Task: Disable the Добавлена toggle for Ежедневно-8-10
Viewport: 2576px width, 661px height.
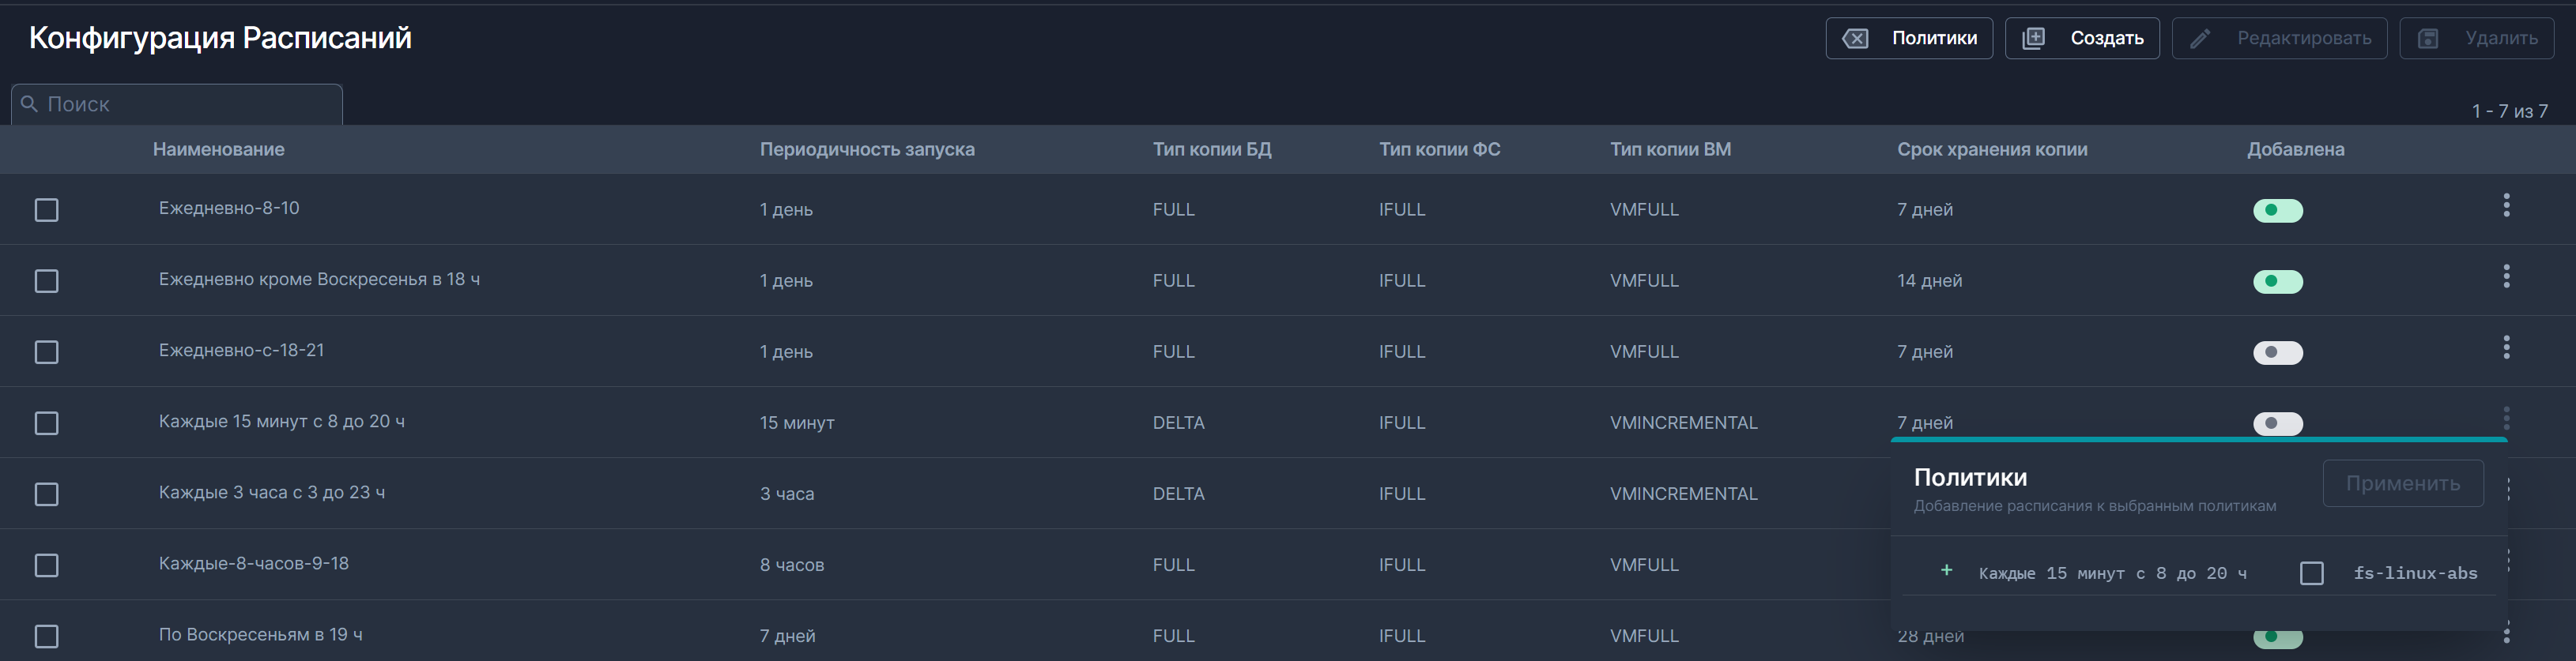Action: pyautogui.click(x=2277, y=211)
